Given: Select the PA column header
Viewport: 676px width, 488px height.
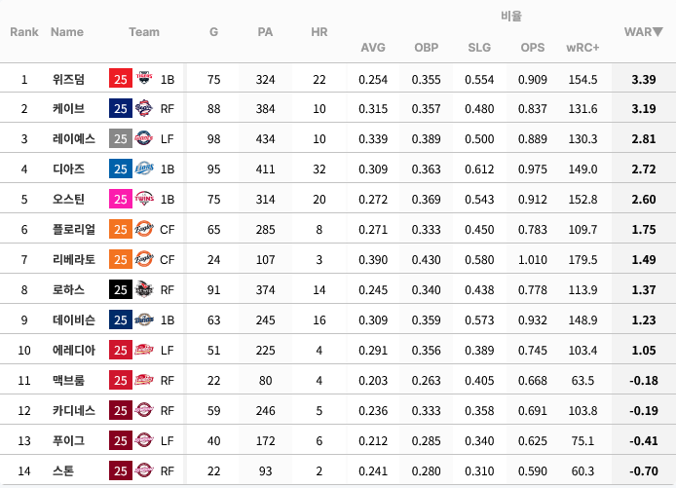Looking at the screenshot, I should [265, 32].
